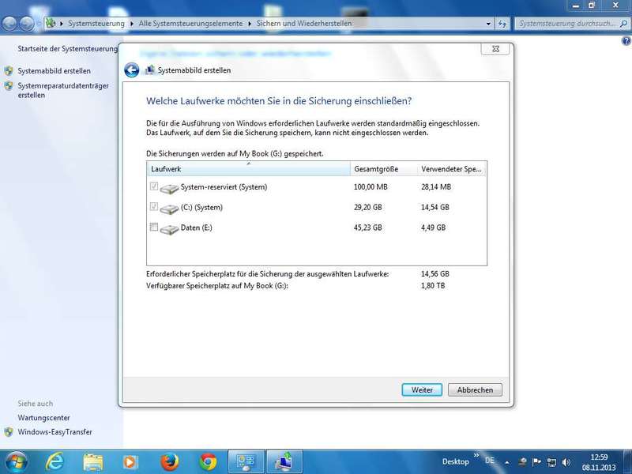Click Explorer back navigation button
Viewport: 632px width, 474px height.
[x=9, y=24]
